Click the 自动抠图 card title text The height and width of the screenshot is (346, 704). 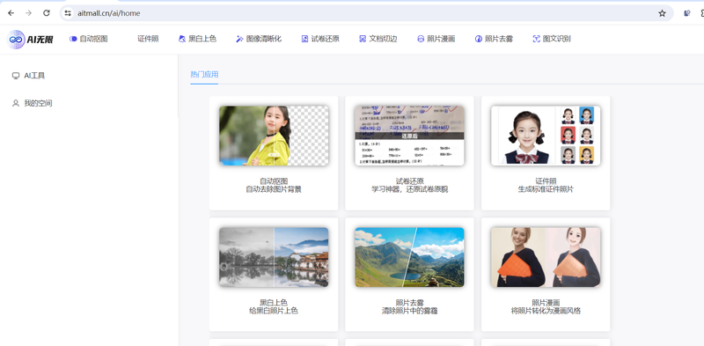point(274,181)
